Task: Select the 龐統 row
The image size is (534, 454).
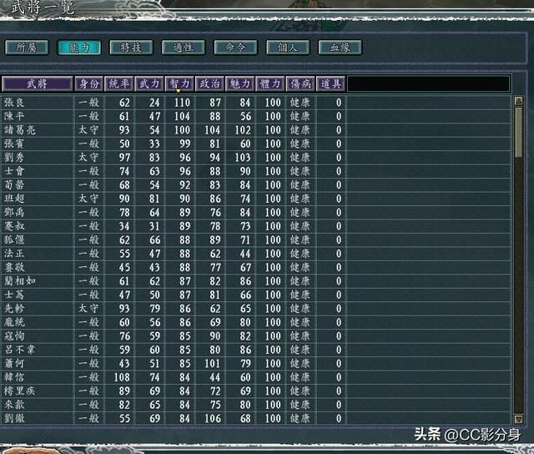Action: pos(255,322)
